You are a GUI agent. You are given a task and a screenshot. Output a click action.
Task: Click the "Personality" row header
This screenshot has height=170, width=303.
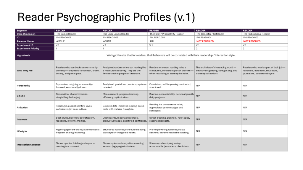(23, 86)
